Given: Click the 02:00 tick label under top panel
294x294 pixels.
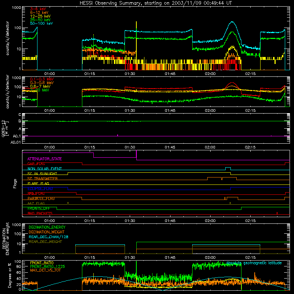Looking at the screenshot, I should tap(210, 74).
